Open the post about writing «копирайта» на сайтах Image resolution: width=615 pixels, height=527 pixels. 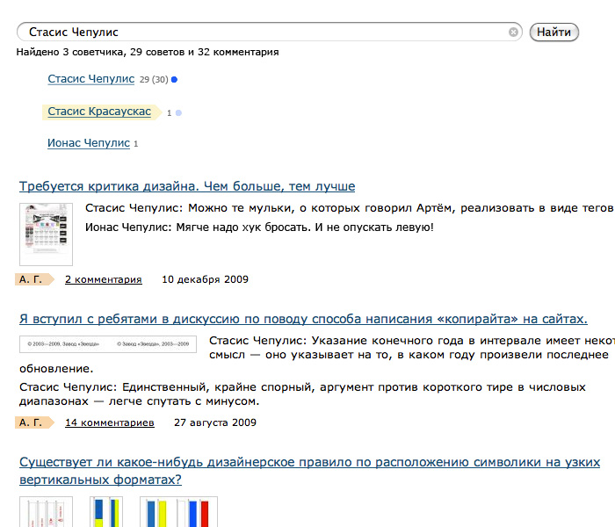coord(303,318)
